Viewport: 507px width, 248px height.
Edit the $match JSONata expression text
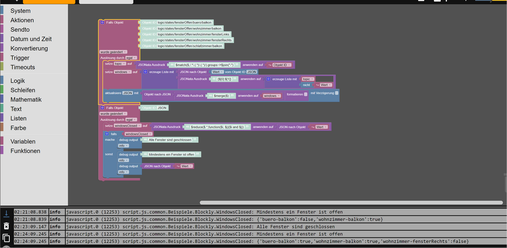tap(204, 65)
